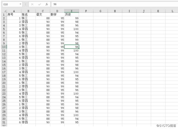Click the confirm entry checkmark icon
Screen dimensions: 178x129
39,4
